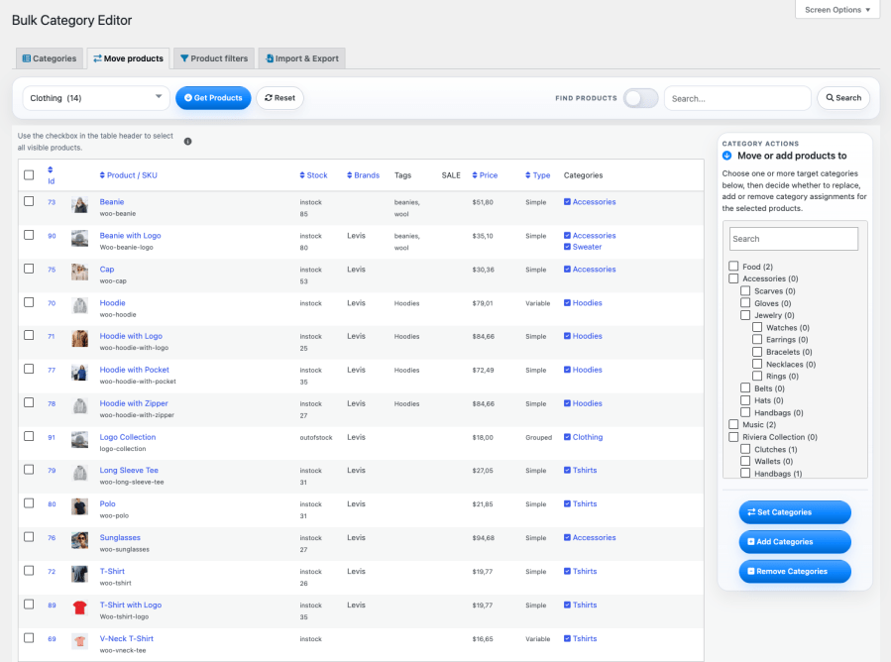Click the Clothing category icon in Logo Collection row
The width and height of the screenshot is (891, 662).
click(x=567, y=437)
